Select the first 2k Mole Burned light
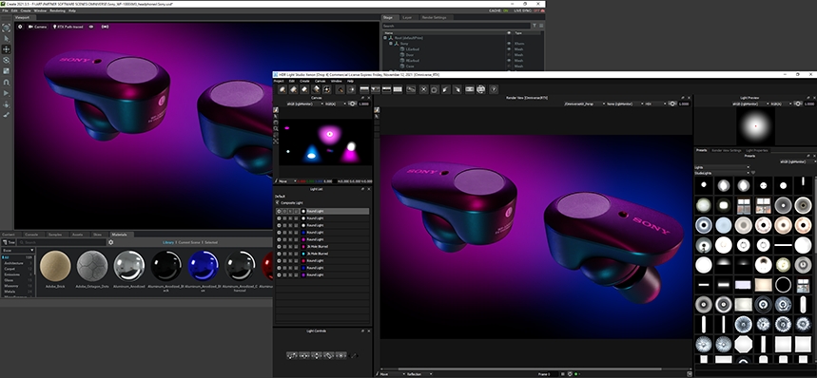817x378 pixels. (x=319, y=246)
